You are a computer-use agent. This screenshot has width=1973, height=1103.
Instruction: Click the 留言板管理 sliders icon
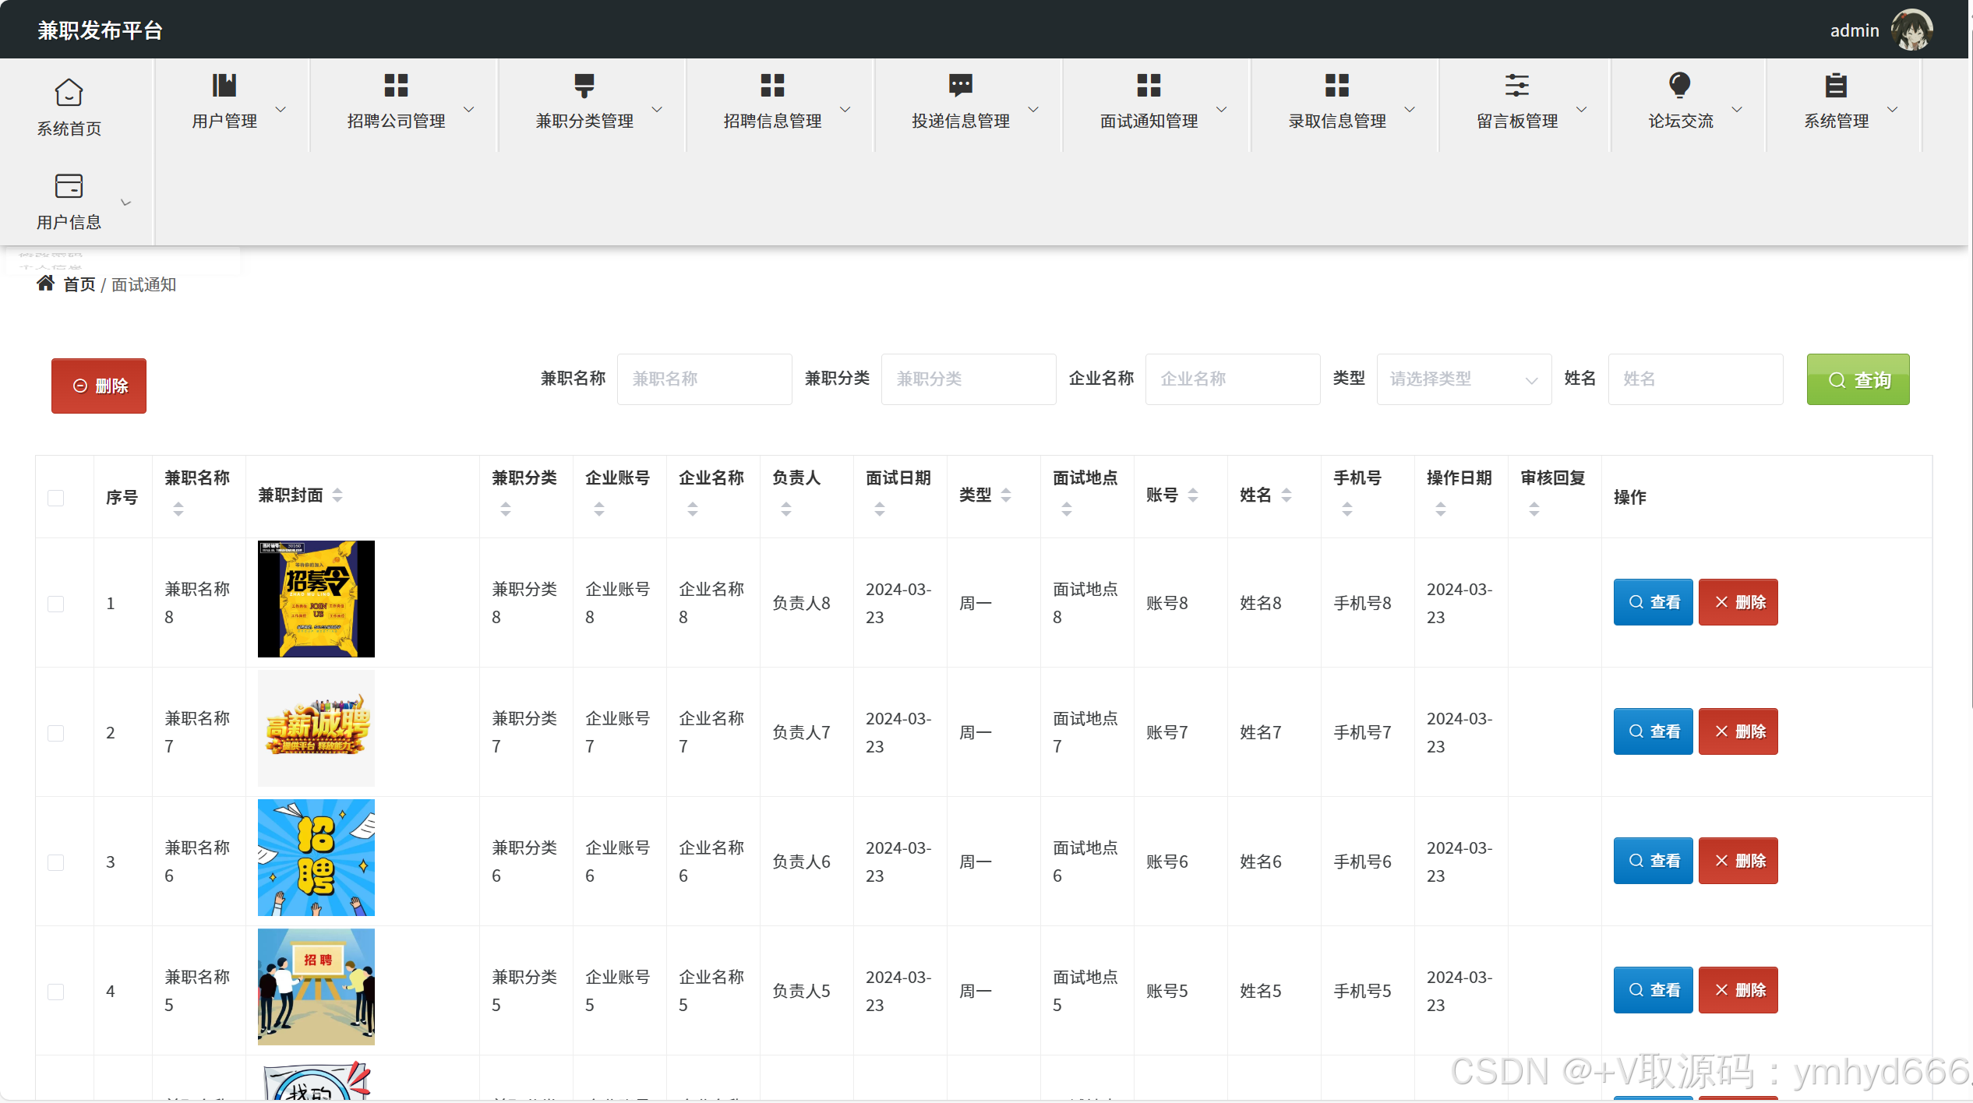[x=1516, y=85]
